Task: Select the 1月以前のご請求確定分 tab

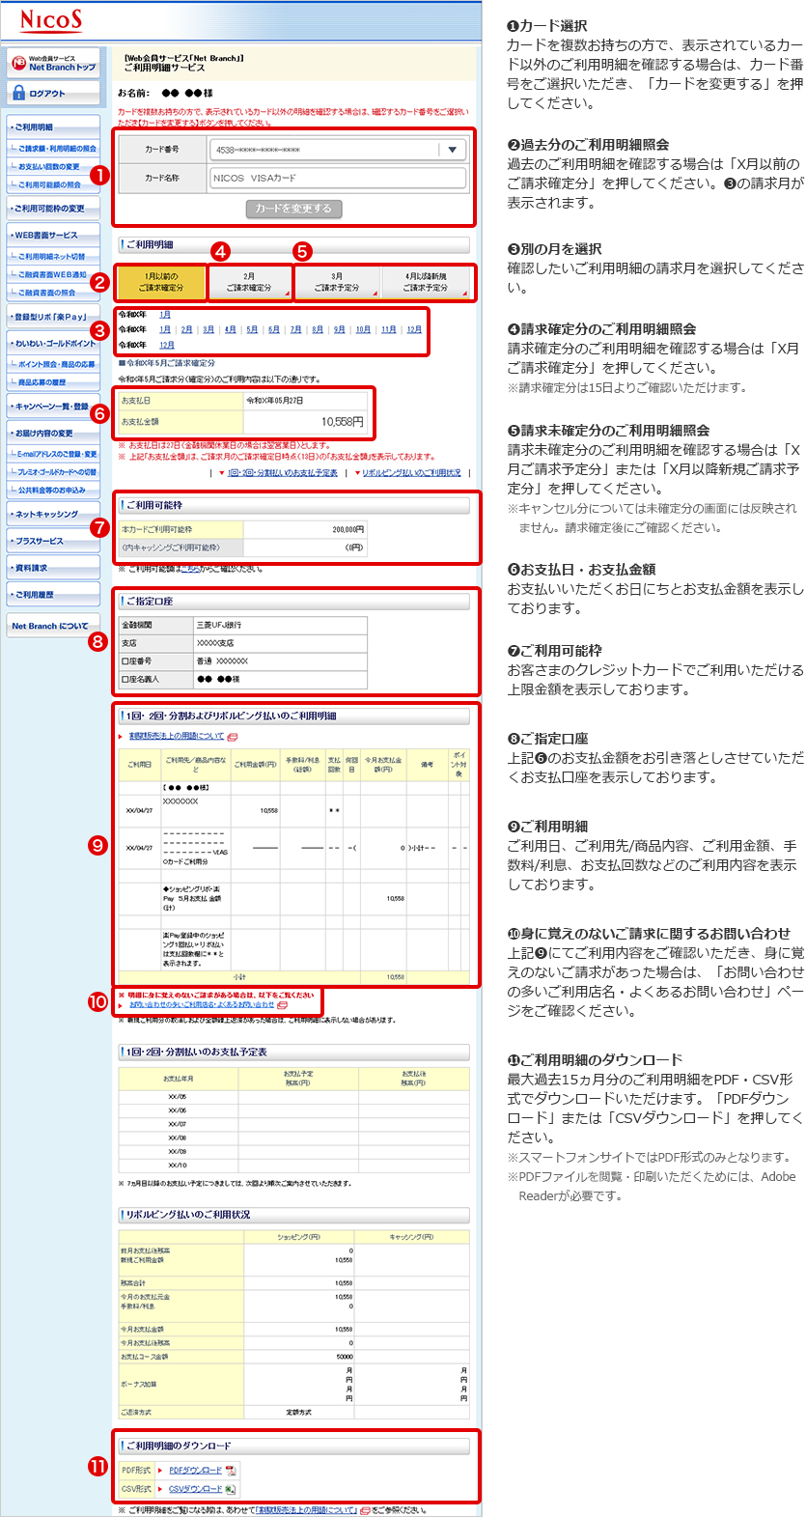Action: pos(160,282)
